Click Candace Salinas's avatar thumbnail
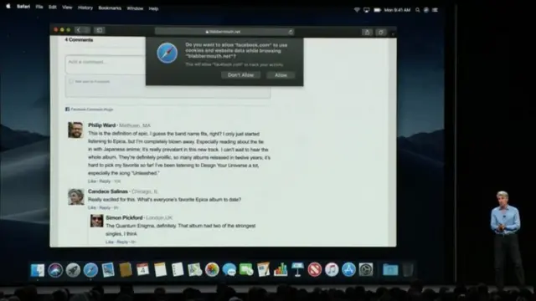 (x=76, y=196)
